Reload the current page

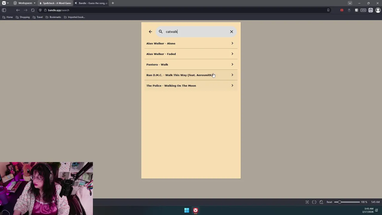pos(33,10)
